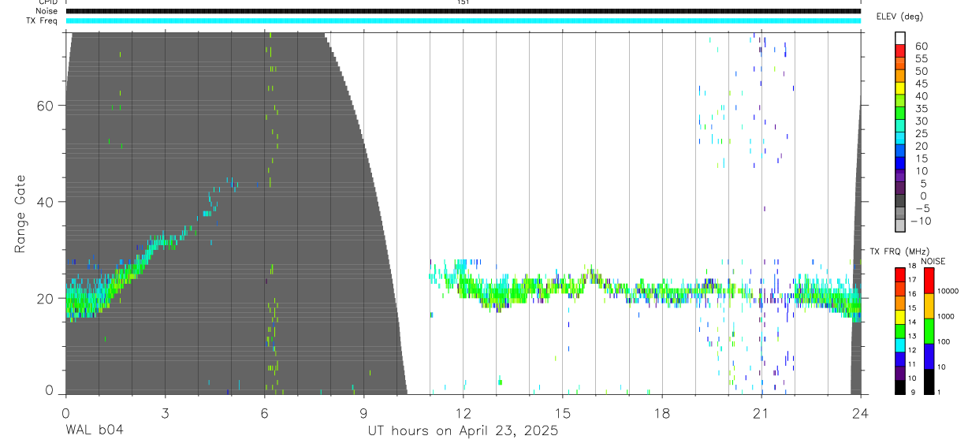Viewport: 968px width, 447px height.
Task: Click the 6 hour label on time axis
Action: click(264, 412)
